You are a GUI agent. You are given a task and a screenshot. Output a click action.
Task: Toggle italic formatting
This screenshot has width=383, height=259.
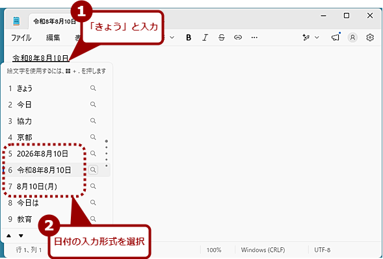click(205, 38)
